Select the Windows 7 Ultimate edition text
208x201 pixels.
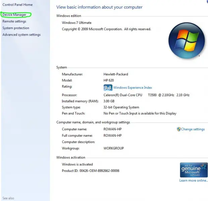point(76,23)
